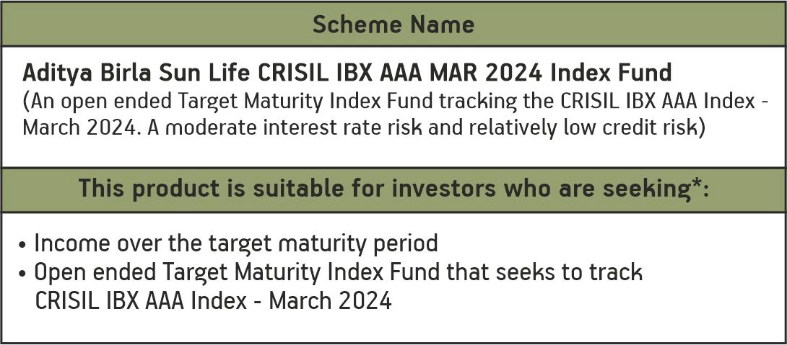This screenshot has width=787, height=345.
Task: Click the bullet dot before Income
Action: tap(25, 245)
